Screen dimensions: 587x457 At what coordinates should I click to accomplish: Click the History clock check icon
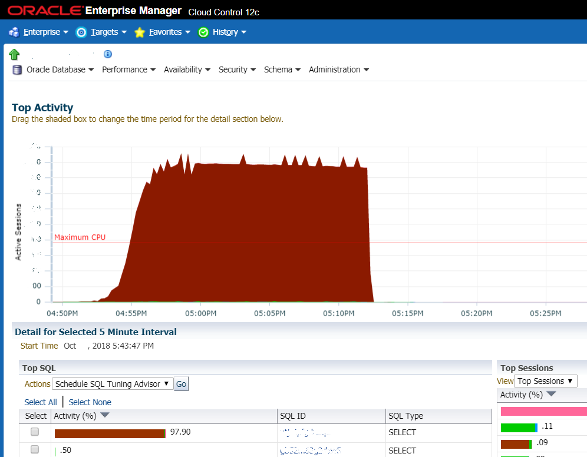(x=203, y=32)
